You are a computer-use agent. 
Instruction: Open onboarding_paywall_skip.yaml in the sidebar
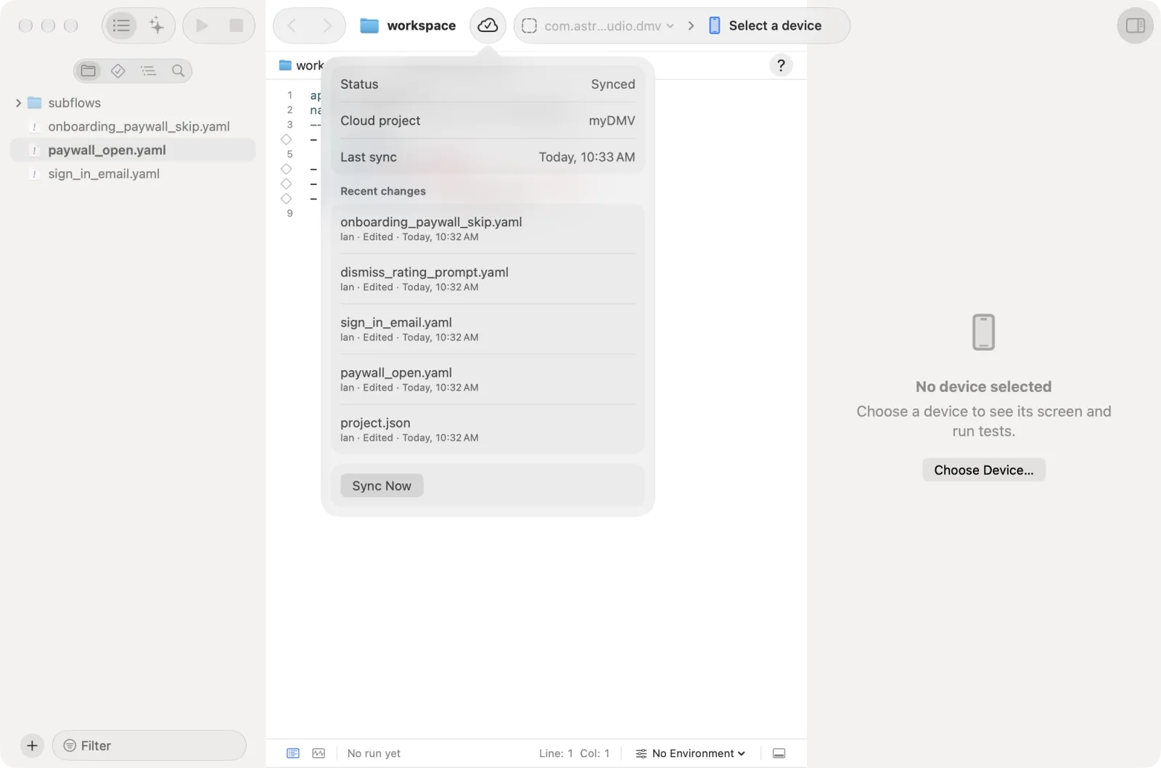pos(133,126)
